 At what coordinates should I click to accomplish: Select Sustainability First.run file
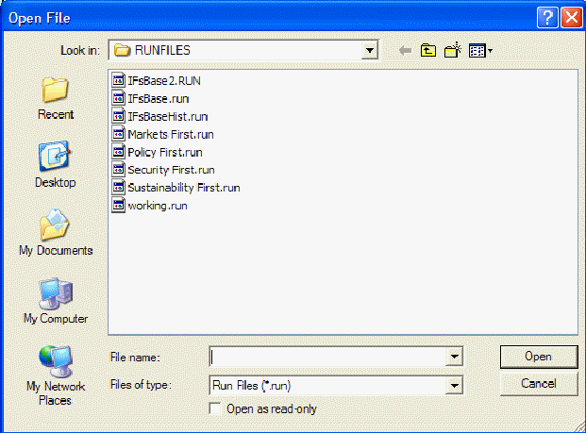(x=183, y=188)
